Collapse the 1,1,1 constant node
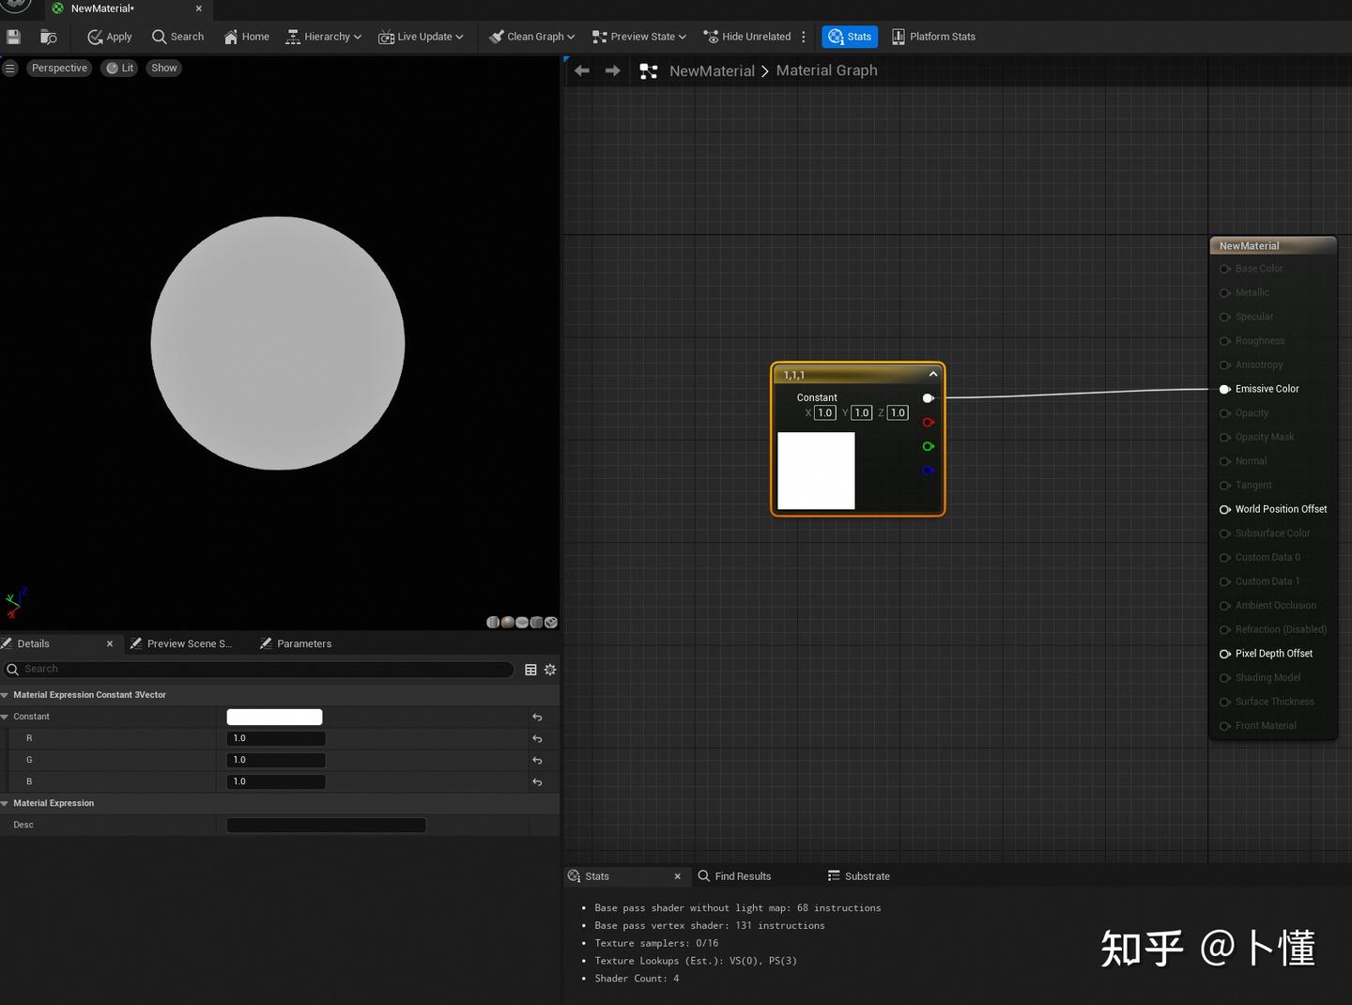Viewport: 1352px width, 1005px height. coord(932,374)
